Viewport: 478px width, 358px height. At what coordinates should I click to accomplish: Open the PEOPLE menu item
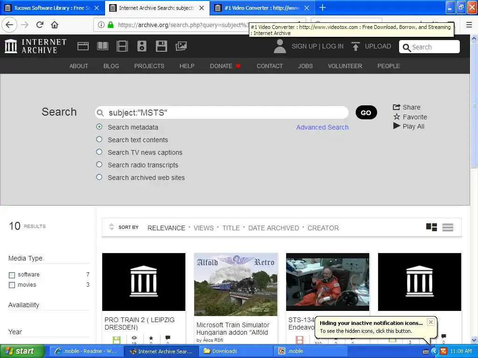[388, 66]
